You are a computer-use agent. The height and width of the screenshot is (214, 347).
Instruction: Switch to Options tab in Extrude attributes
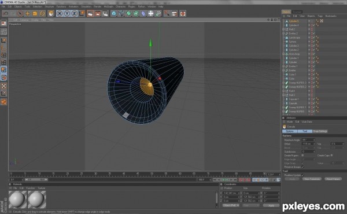[290, 131]
